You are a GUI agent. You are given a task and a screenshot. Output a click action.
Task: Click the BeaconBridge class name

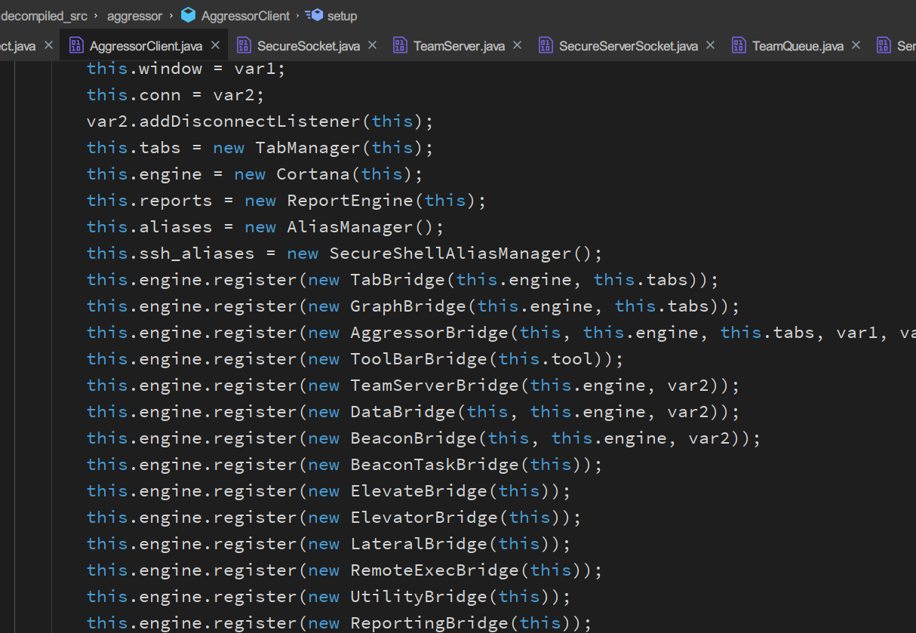coord(413,438)
